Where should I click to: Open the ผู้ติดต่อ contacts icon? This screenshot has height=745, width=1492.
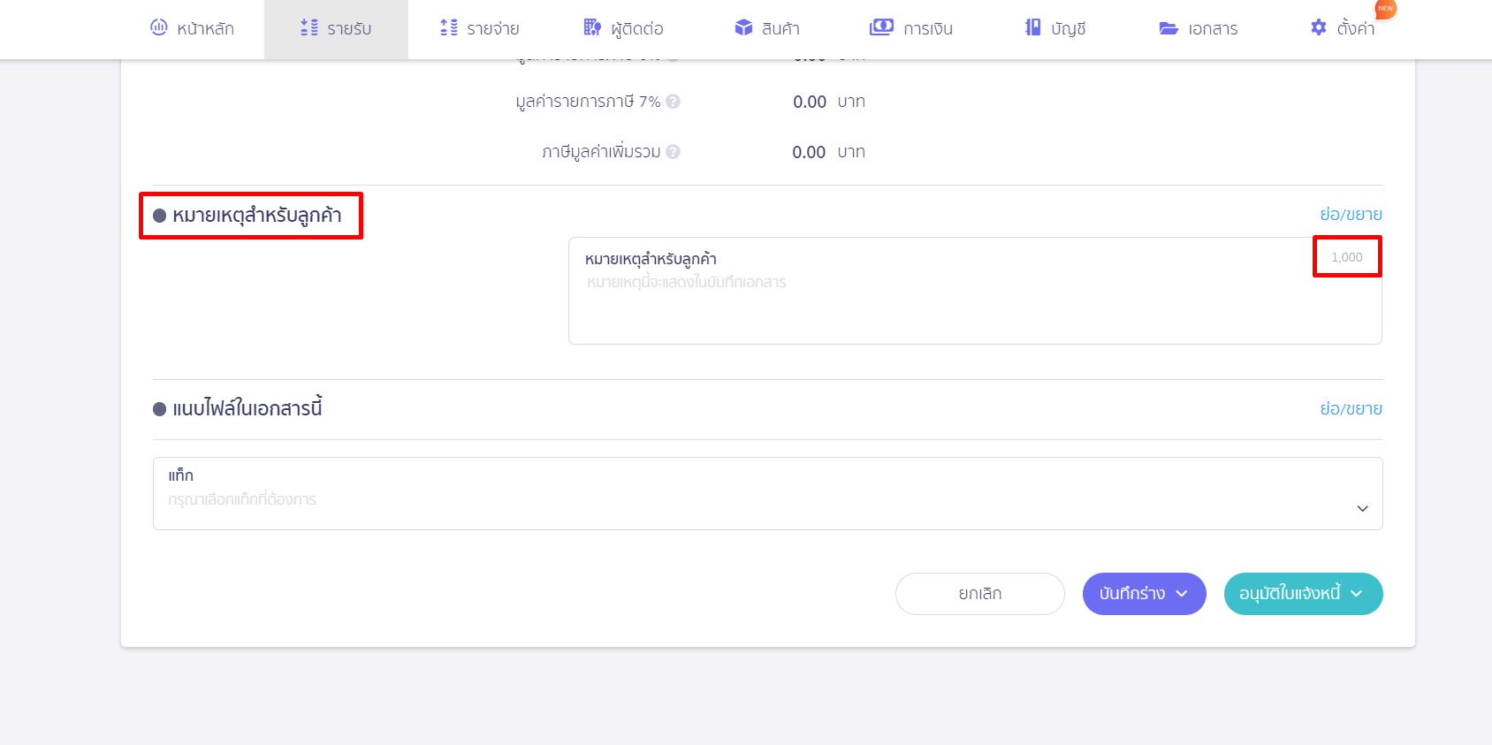coord(592,27)
